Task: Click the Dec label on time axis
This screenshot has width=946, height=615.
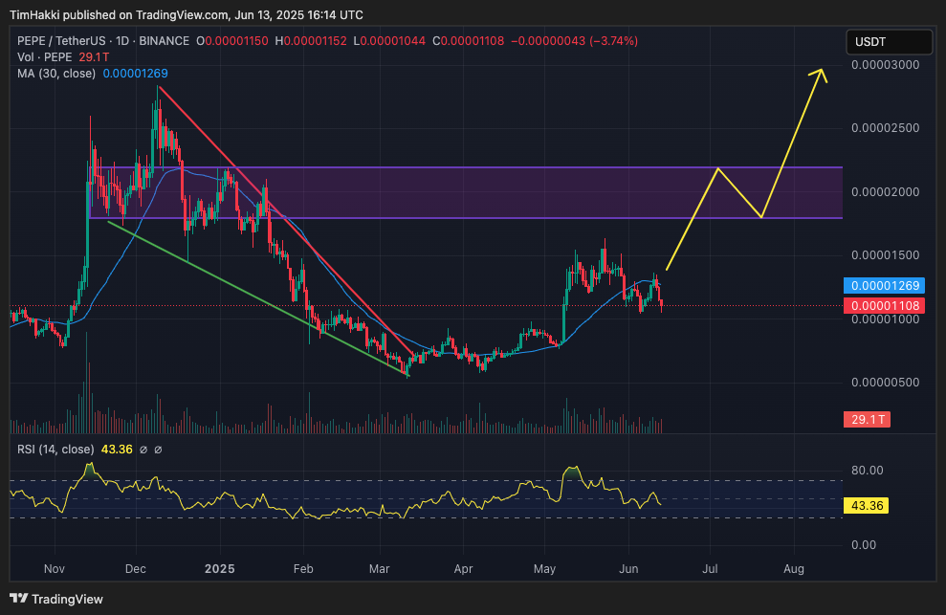Action: pyautogui.click(x=136, y=568)
